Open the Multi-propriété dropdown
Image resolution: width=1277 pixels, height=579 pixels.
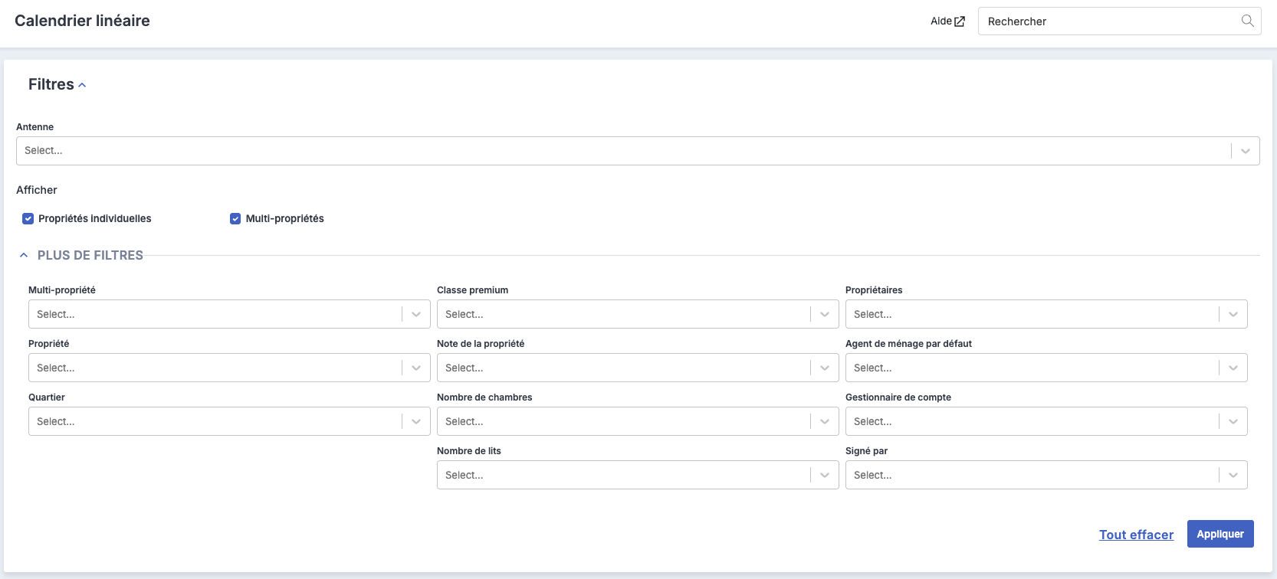pos(229,314)
